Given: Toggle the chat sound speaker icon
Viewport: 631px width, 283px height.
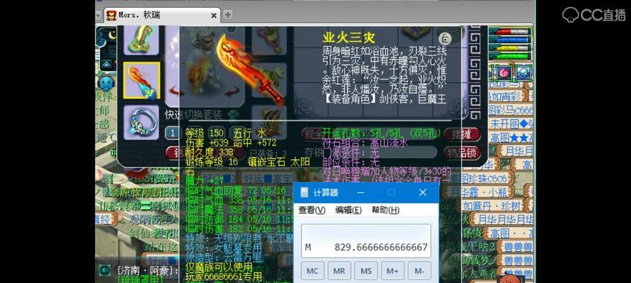Looking at the screenshot, I should point(106,270).
